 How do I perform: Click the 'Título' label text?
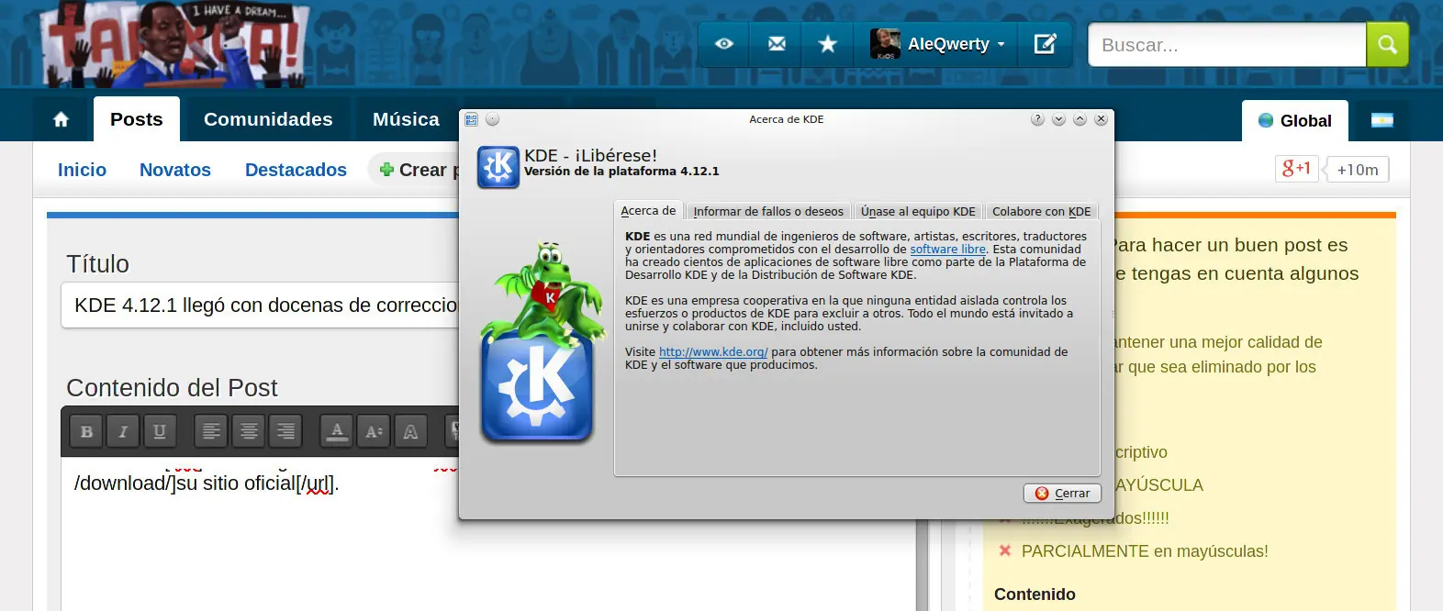(97, 264)
